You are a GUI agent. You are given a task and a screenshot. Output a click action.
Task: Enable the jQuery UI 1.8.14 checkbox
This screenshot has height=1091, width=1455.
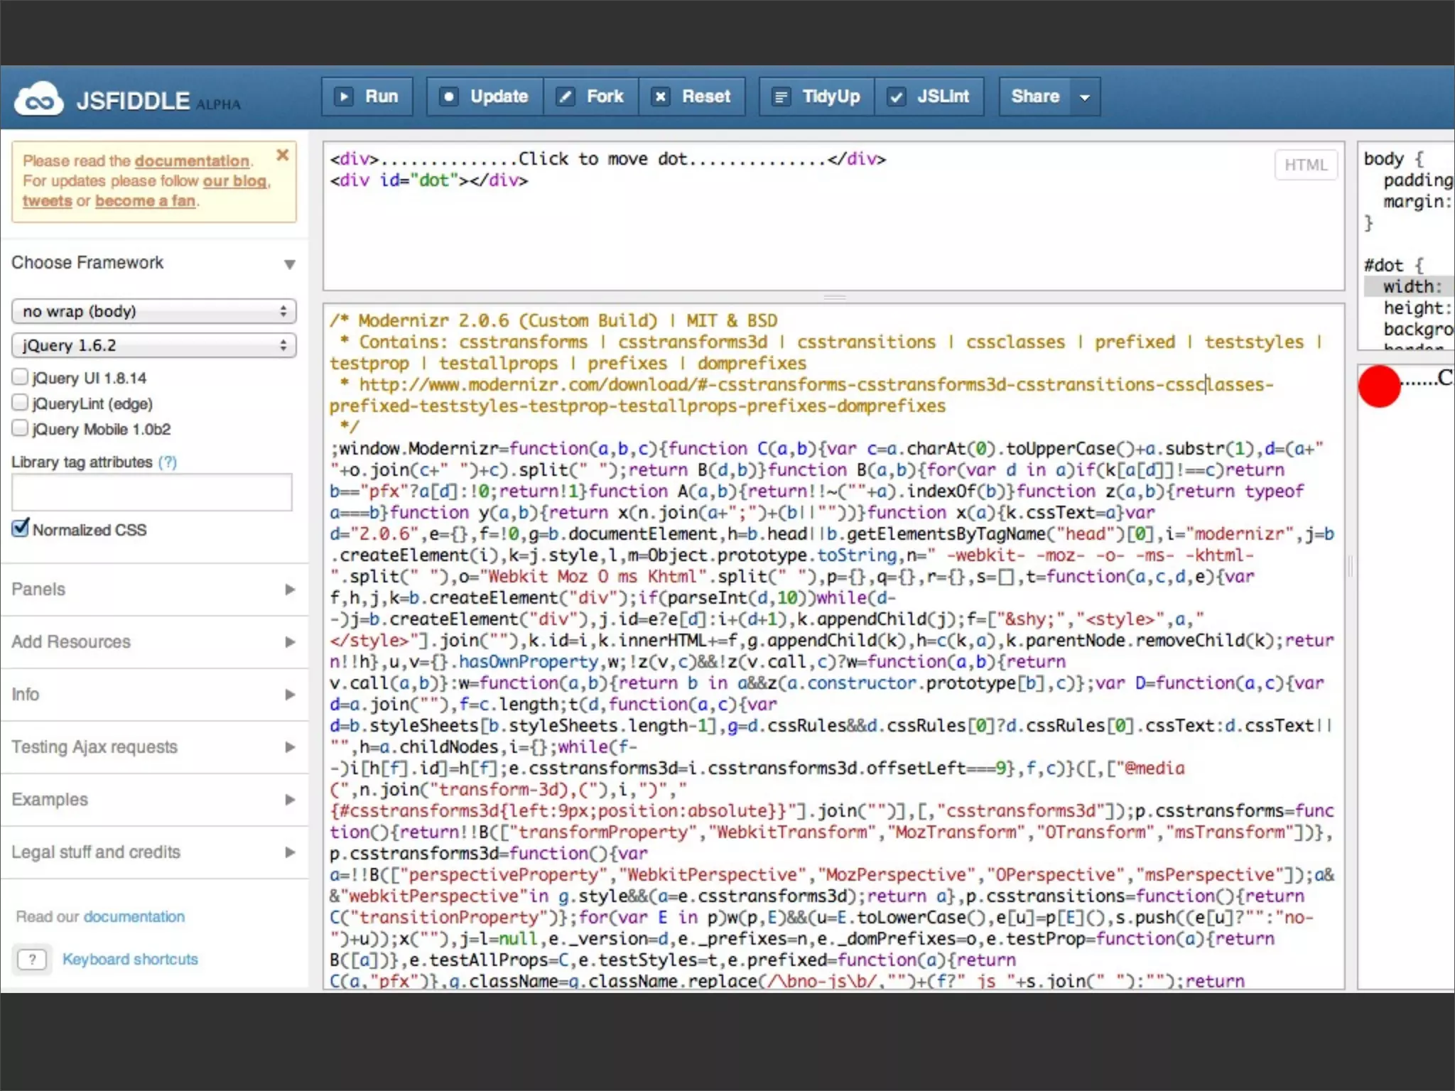[x=20, y=377]
